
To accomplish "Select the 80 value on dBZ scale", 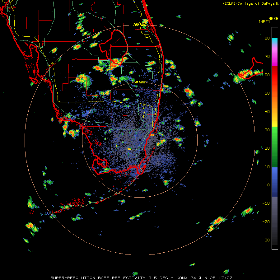I will point(267,38).
